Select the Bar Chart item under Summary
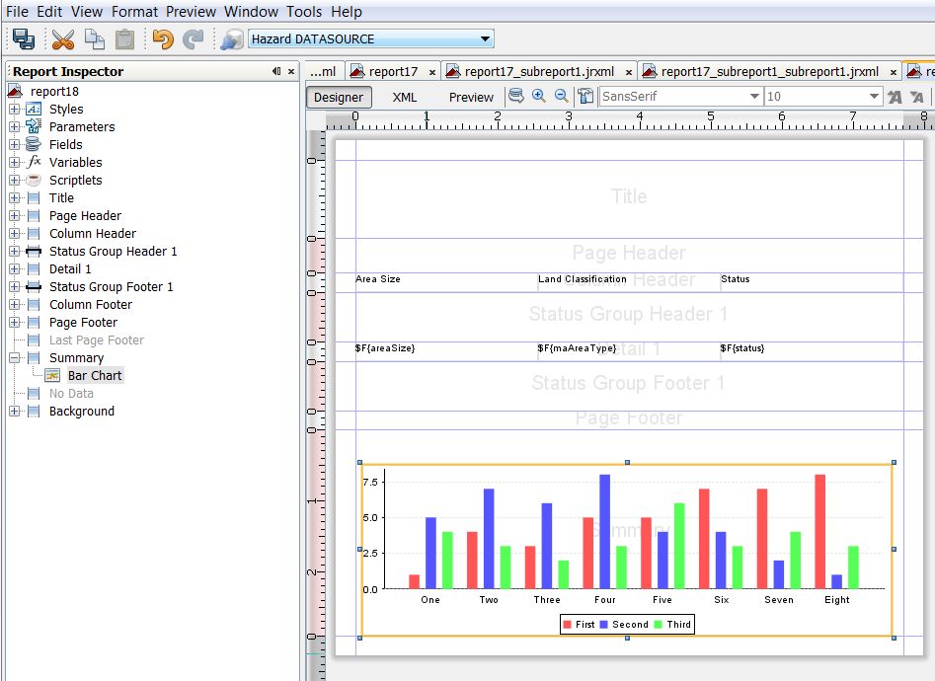The image size is (935, 681). [x=95, y=375]
